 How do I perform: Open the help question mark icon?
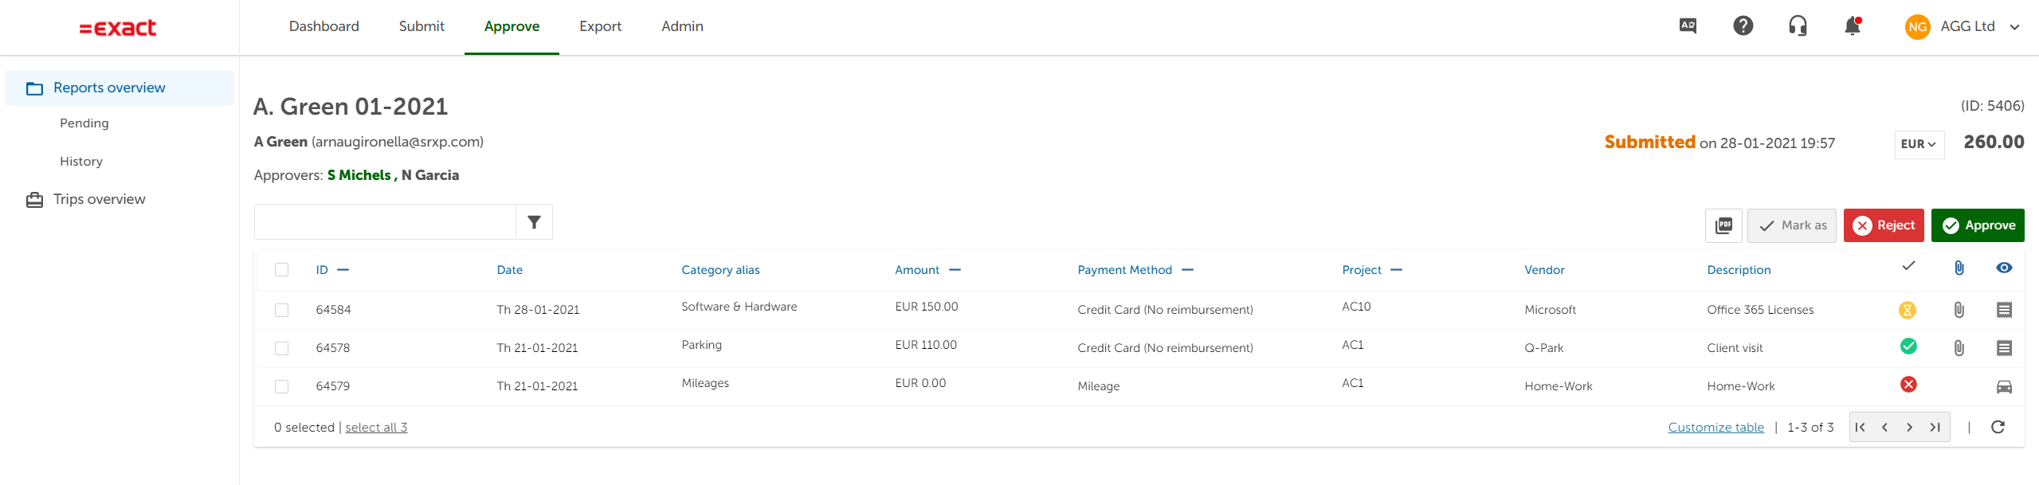point(1743,25)
